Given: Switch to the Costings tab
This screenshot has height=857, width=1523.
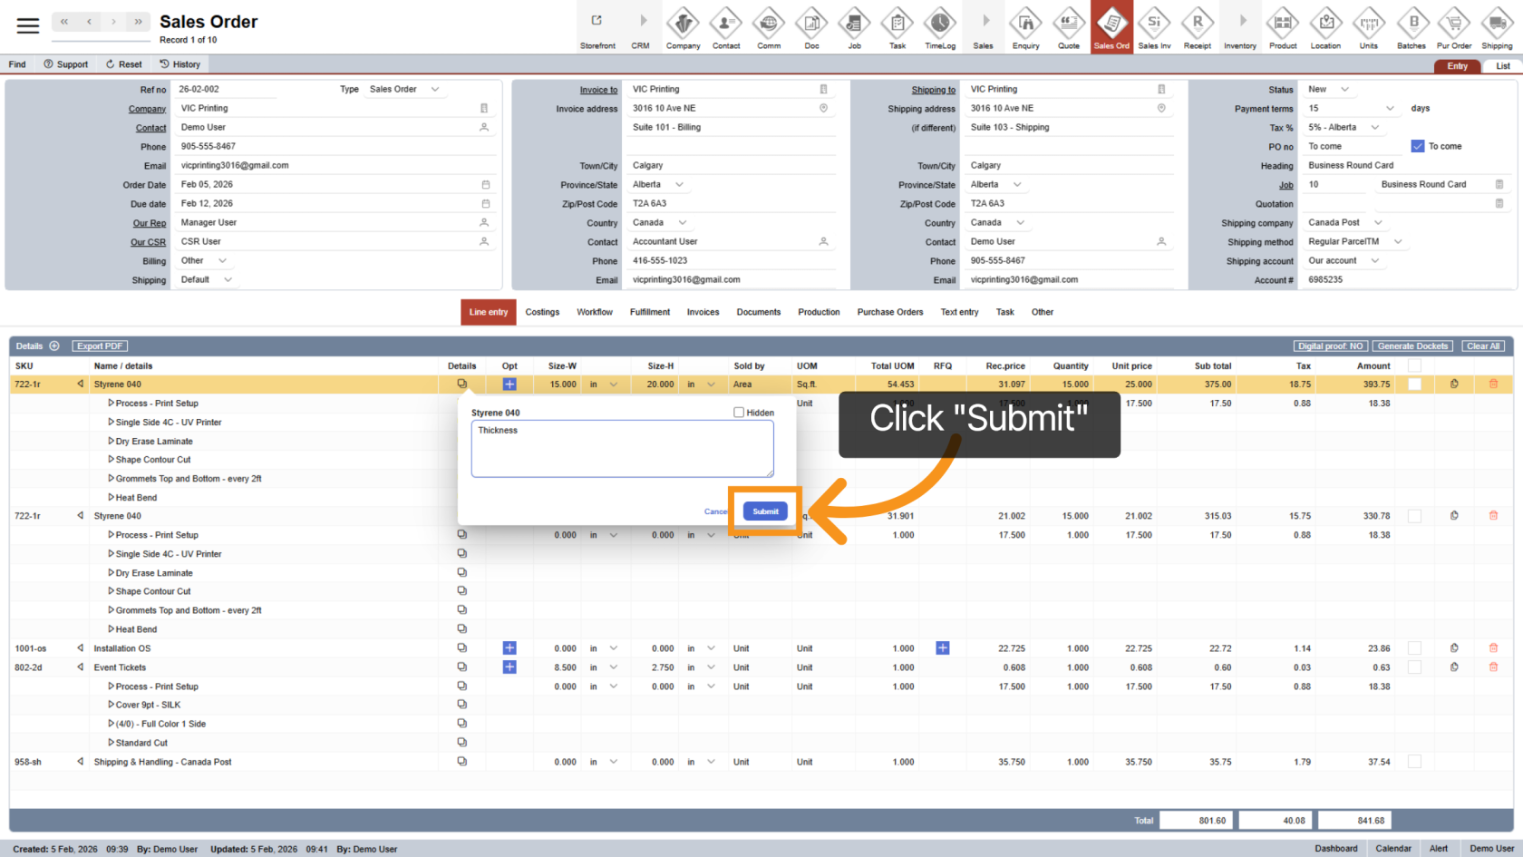Looking at the screenshot, I should (542, 312).
